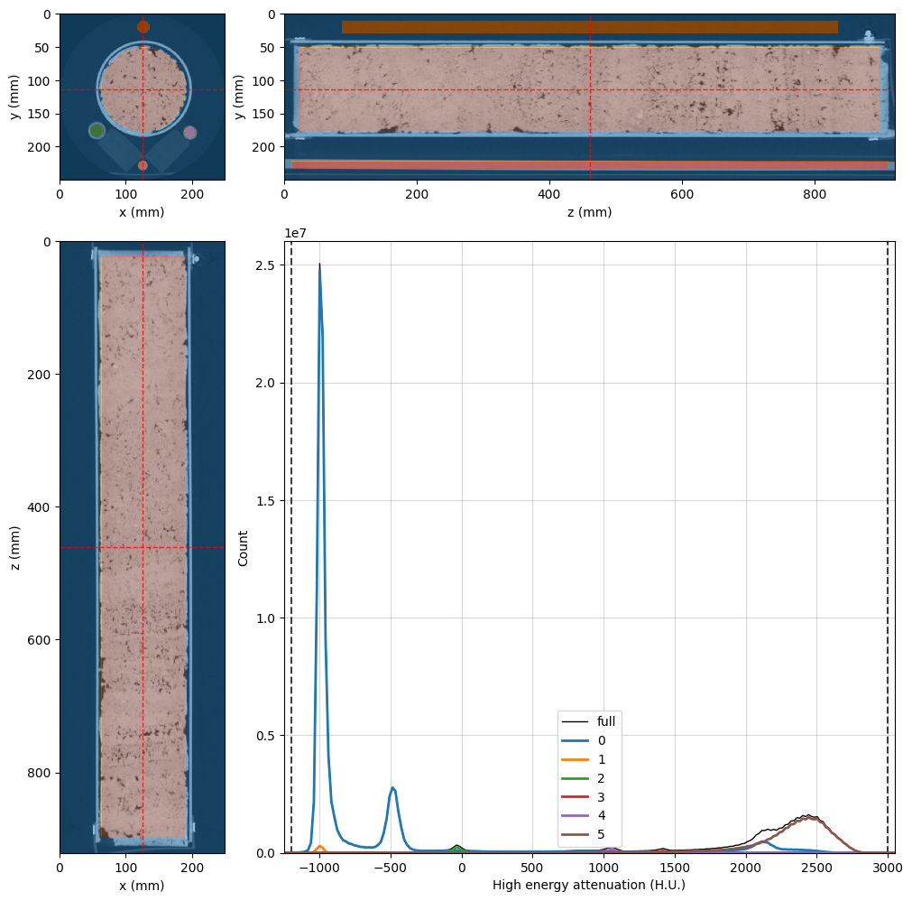The width and height of the screenshot is (912, 901).
Task: Select legend entry '5' brown line
Action: (x=584, y=835)
